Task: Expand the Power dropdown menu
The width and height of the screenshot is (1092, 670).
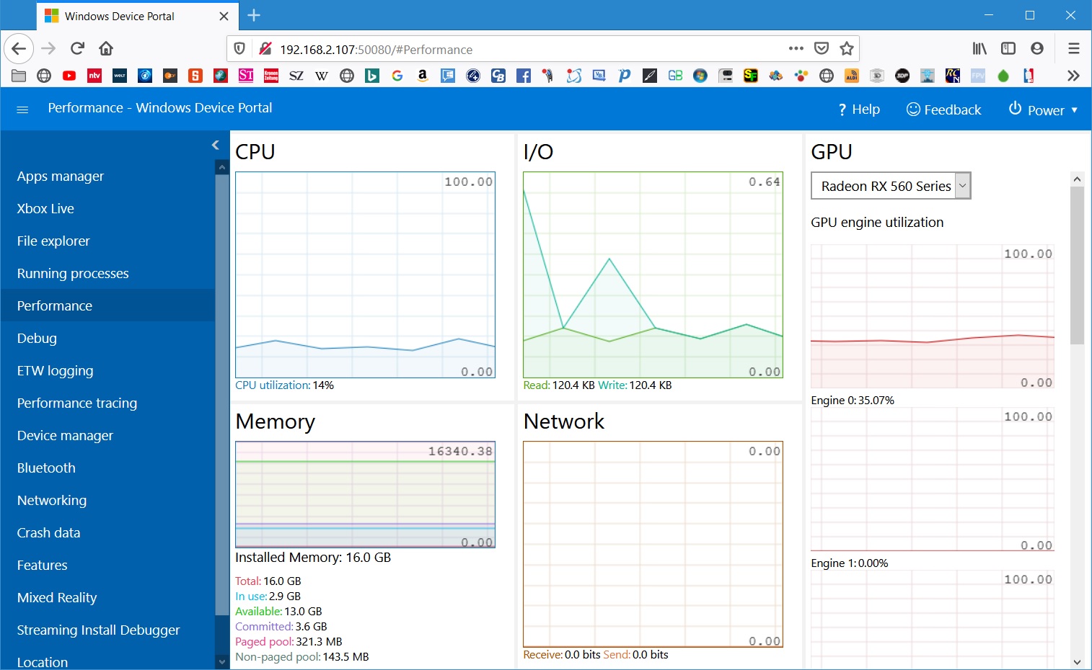Action: (1043, 110)
